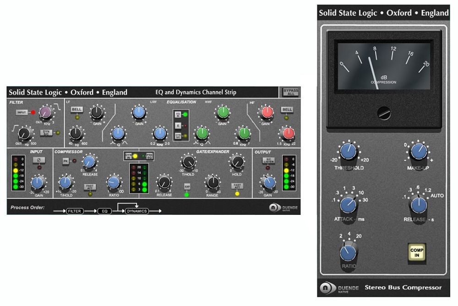Click the compressor RELEASE knob
458x306 pixels.
[89, 162]
